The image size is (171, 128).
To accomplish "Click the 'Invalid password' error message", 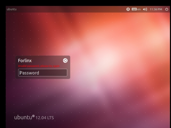I will click(39, 66).
